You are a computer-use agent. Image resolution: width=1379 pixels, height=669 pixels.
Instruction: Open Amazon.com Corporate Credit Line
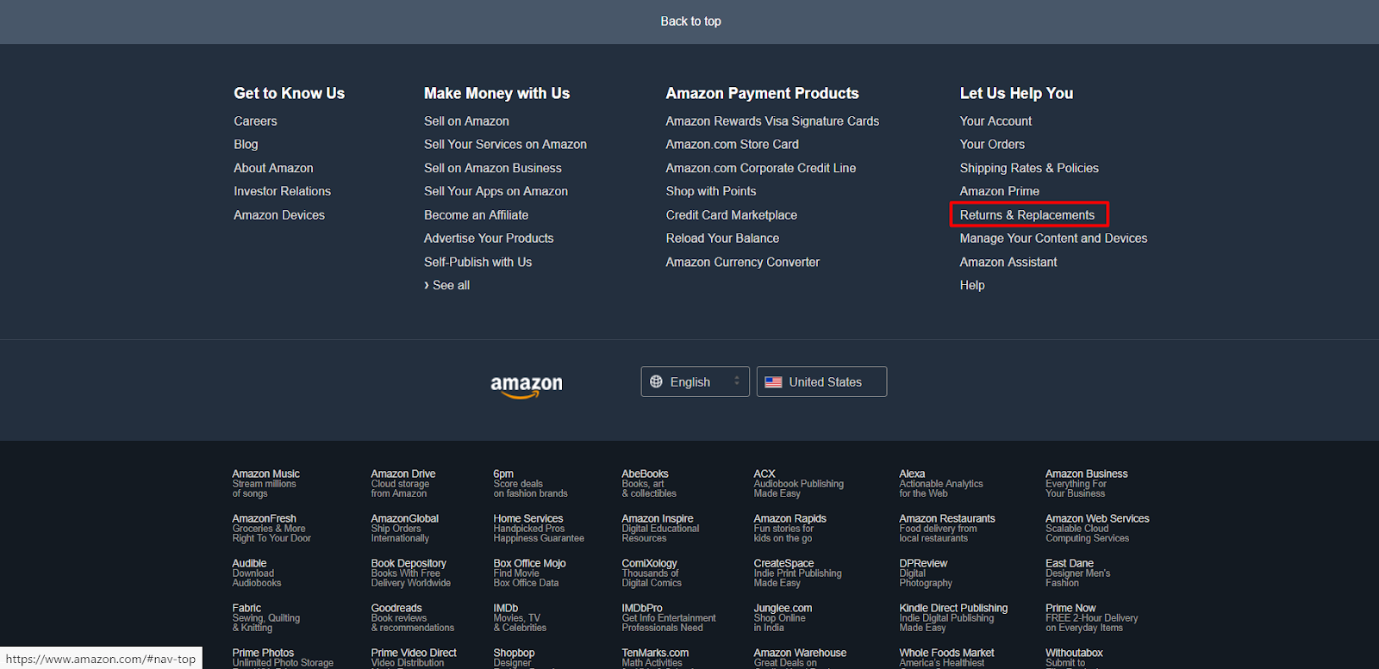pyautogui.click(x=760, y=168)
